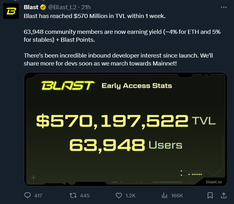Click the Blast profile avatar

coord(12,12)
